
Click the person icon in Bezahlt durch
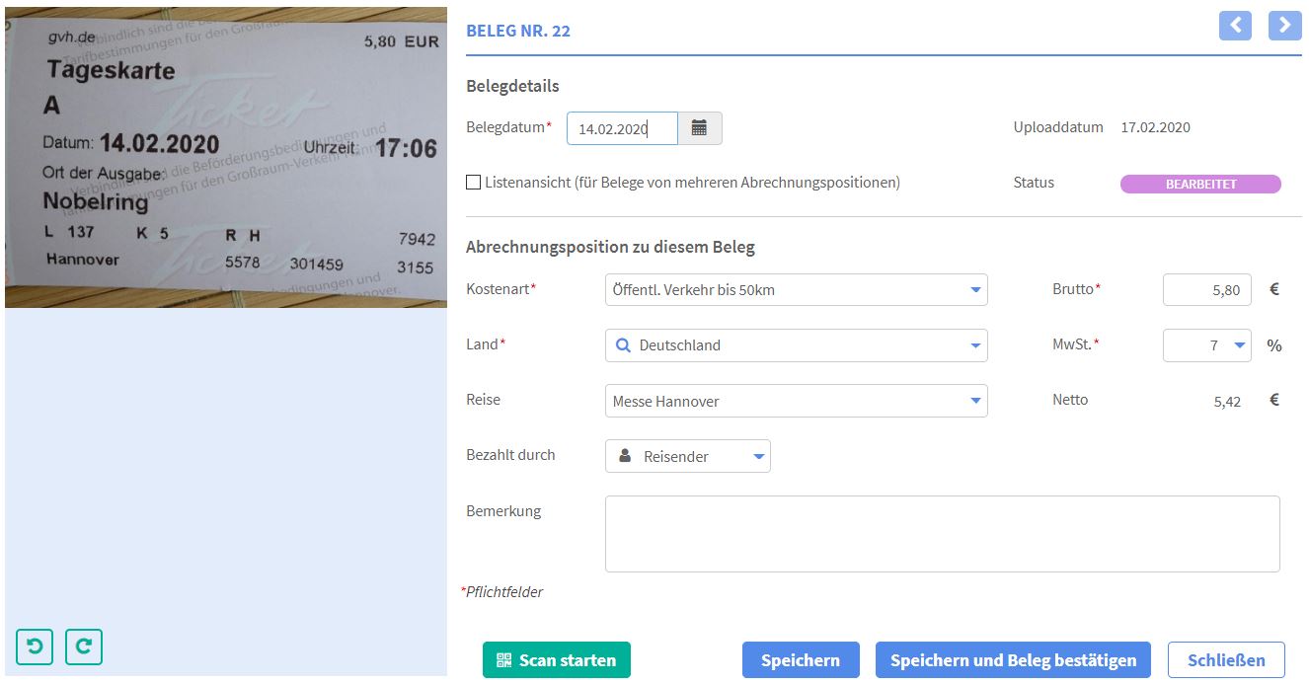pyautogui.click(x=625, y=456)
